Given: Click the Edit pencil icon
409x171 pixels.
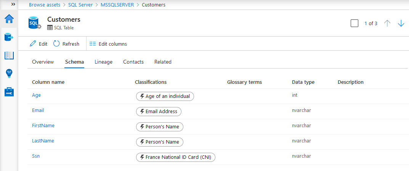Looking at the screenshot, I should click(x=33, y=44).
